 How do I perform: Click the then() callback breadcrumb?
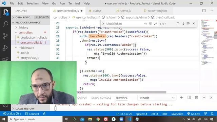(x=165, y=17)
